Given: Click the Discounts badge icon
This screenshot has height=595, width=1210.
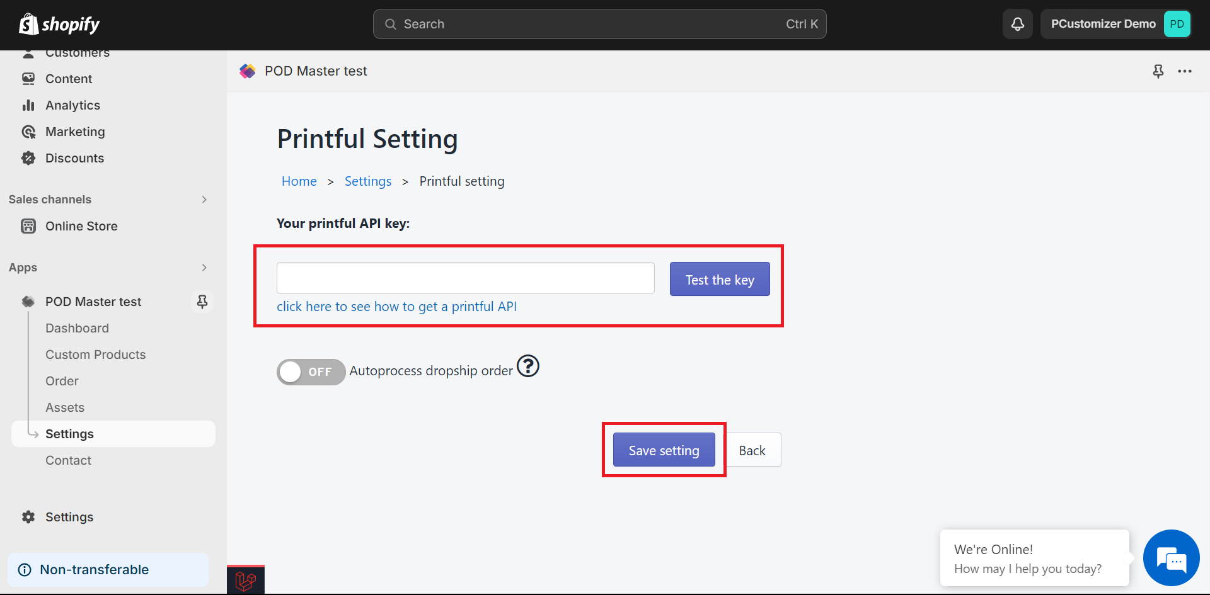Looking at the screenshot, I should click(x=28, y=158).
